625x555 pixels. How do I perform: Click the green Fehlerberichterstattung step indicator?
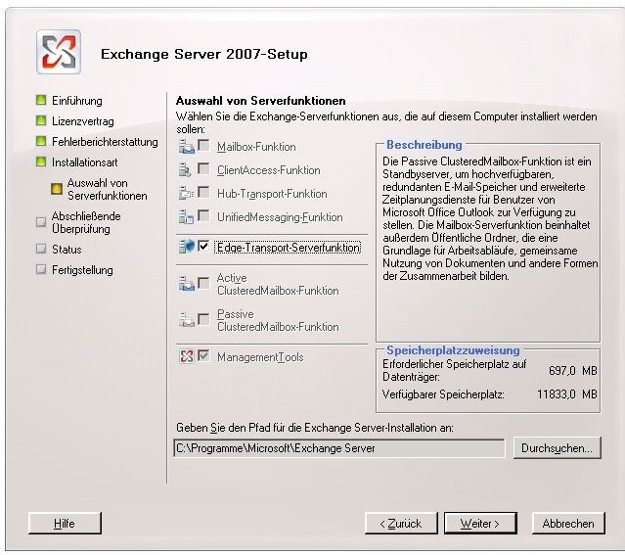point(41,141)
